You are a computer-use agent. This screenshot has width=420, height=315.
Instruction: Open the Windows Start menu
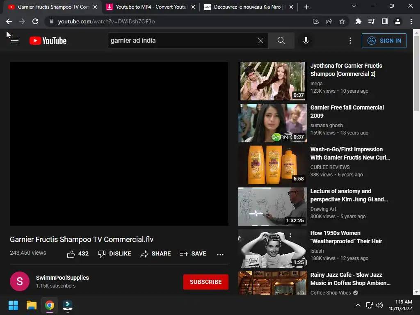(x=13, y=305)
